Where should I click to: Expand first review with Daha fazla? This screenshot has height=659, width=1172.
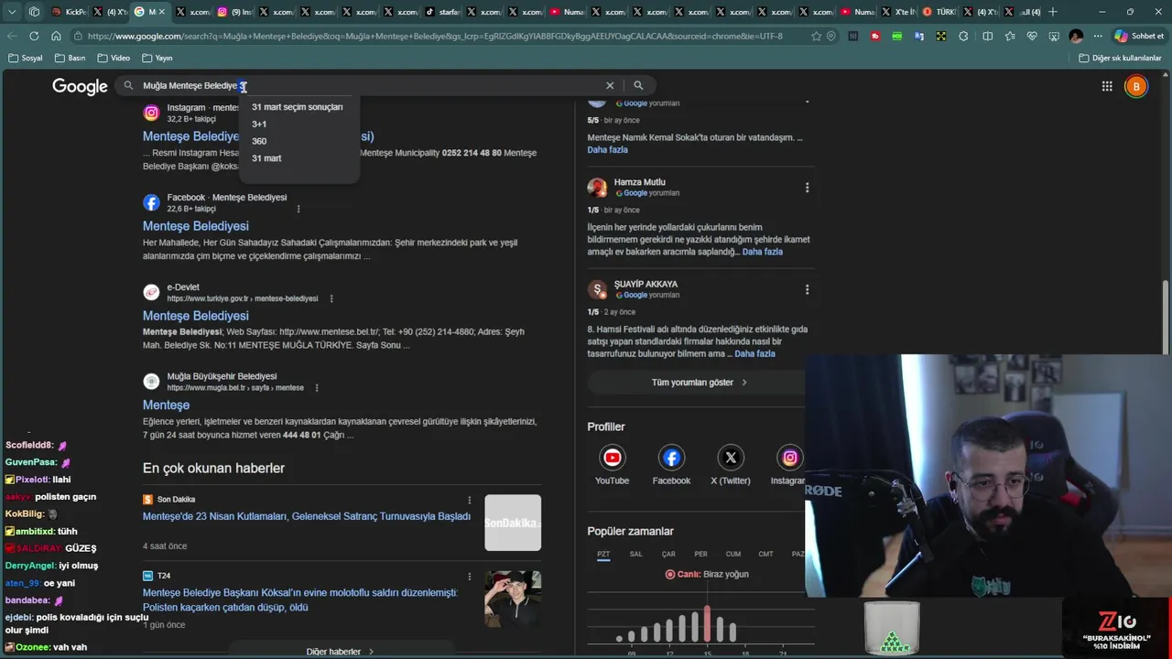pyautogui.click(x=607, y=149)
